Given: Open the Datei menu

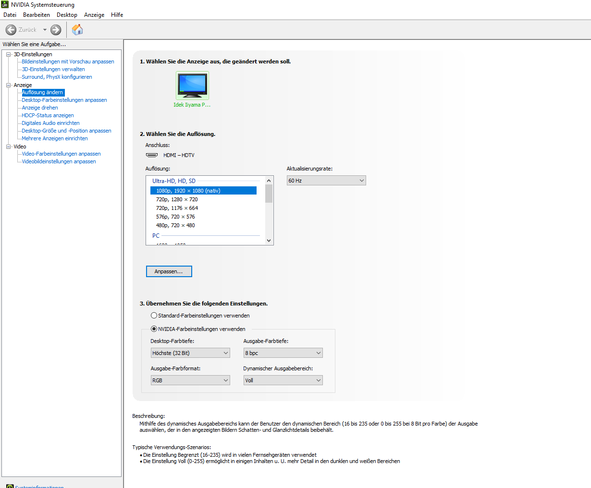Looking at the screenshot, I should click(10, 15).
